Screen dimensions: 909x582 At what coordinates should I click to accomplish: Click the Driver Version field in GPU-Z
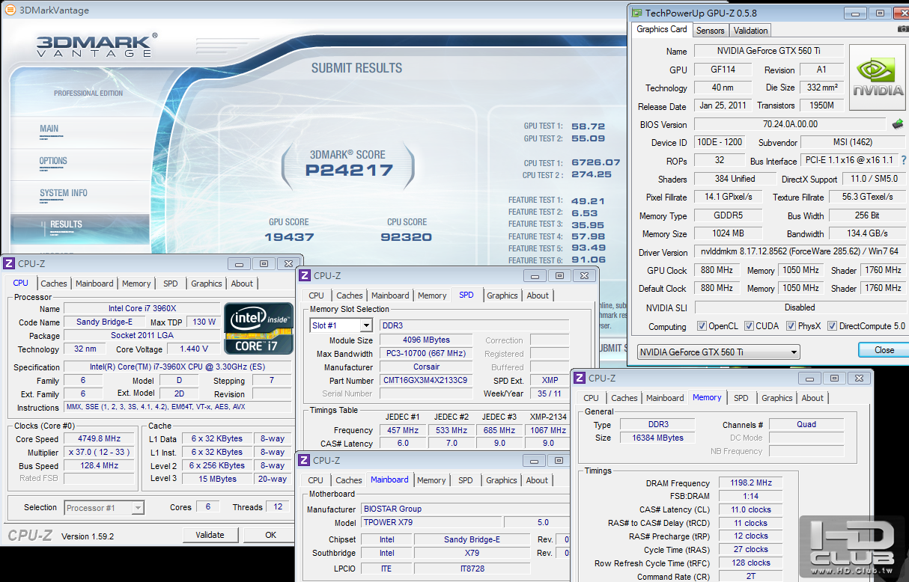800,252
